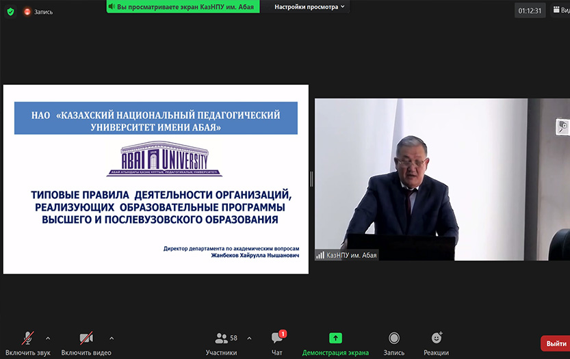Start recording with bottom Запись button

click(394, 338)
